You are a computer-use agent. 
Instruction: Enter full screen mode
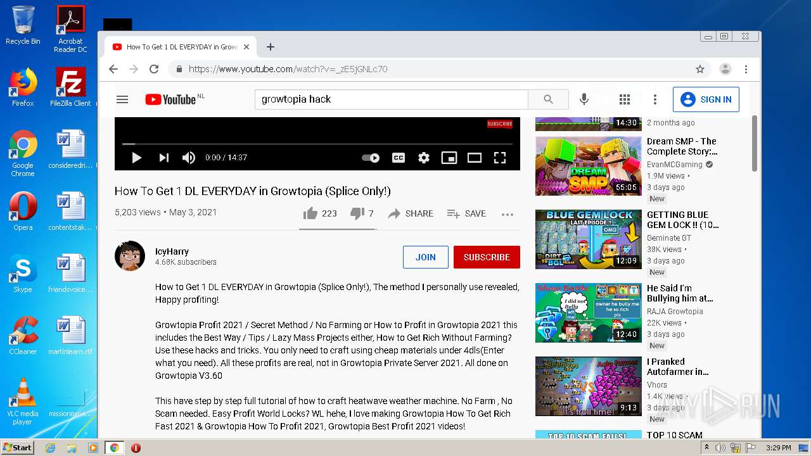(500, 158)
